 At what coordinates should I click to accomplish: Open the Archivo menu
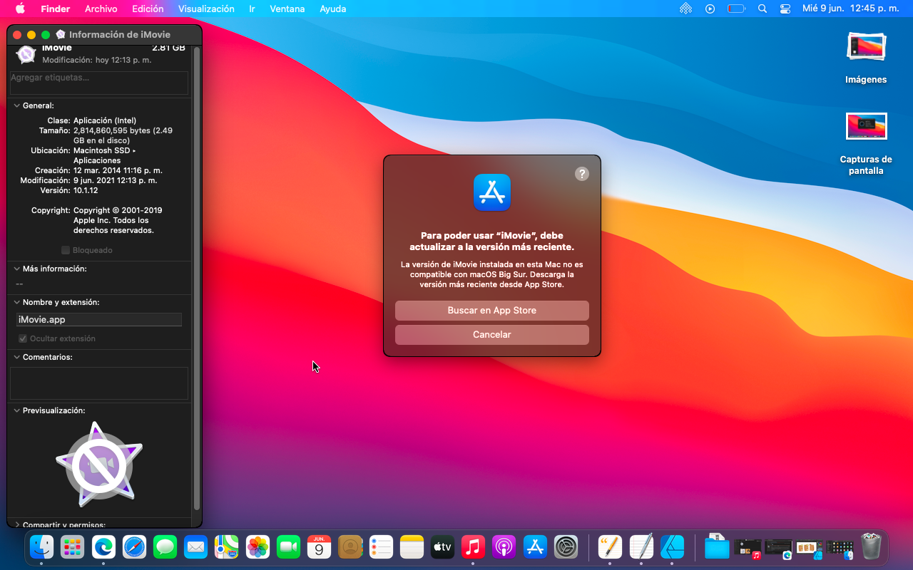(x=101, y=9)
